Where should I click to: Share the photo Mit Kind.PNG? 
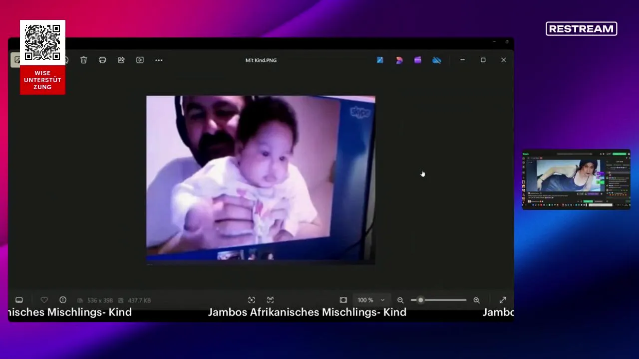click(x=121, y=60)
